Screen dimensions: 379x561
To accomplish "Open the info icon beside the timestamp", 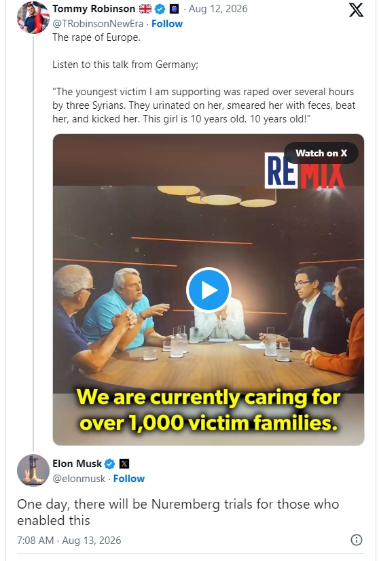I will [x=356, y=539].
